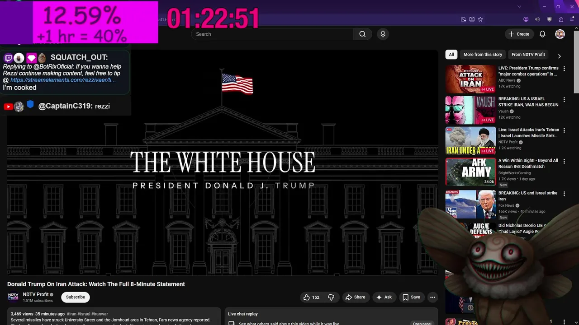
Task: Open options for Vaush BREAKING video
Action: [x=564, y=99]
